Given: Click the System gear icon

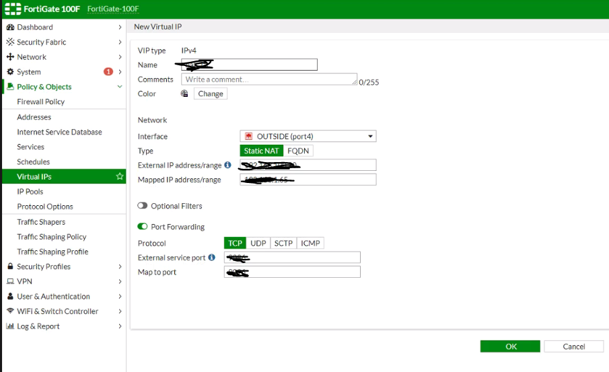Looking at the screenshot, I should tap(10, 72).
